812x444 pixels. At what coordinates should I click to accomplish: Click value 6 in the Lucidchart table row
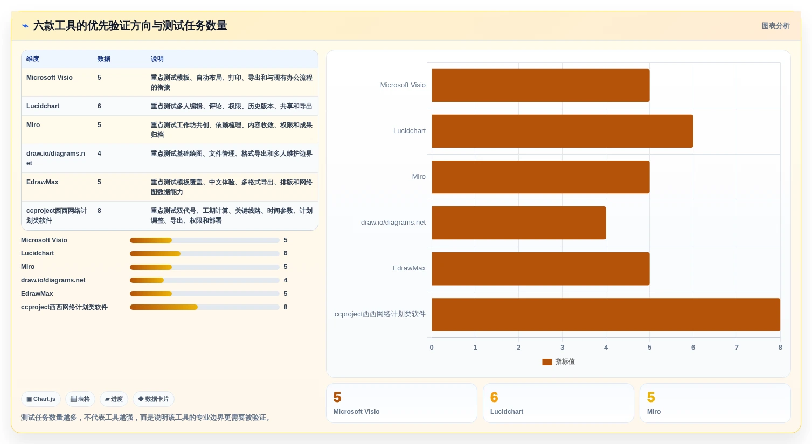click(x=99, y=106)
